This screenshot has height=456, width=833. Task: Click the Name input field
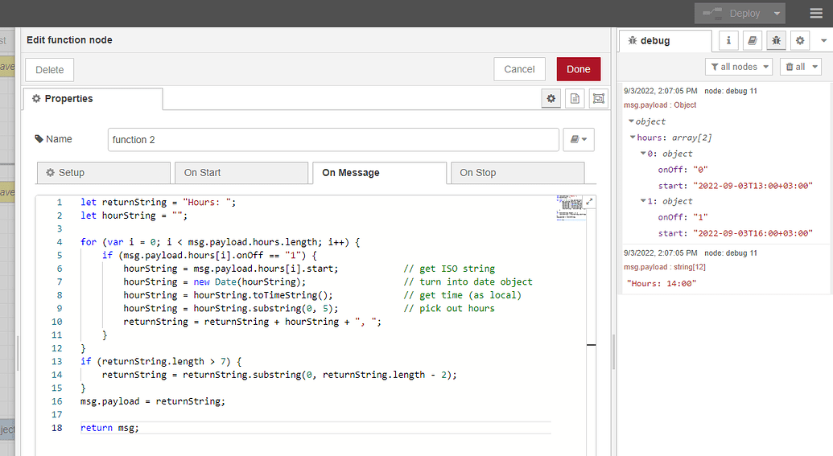pos(333,139)
